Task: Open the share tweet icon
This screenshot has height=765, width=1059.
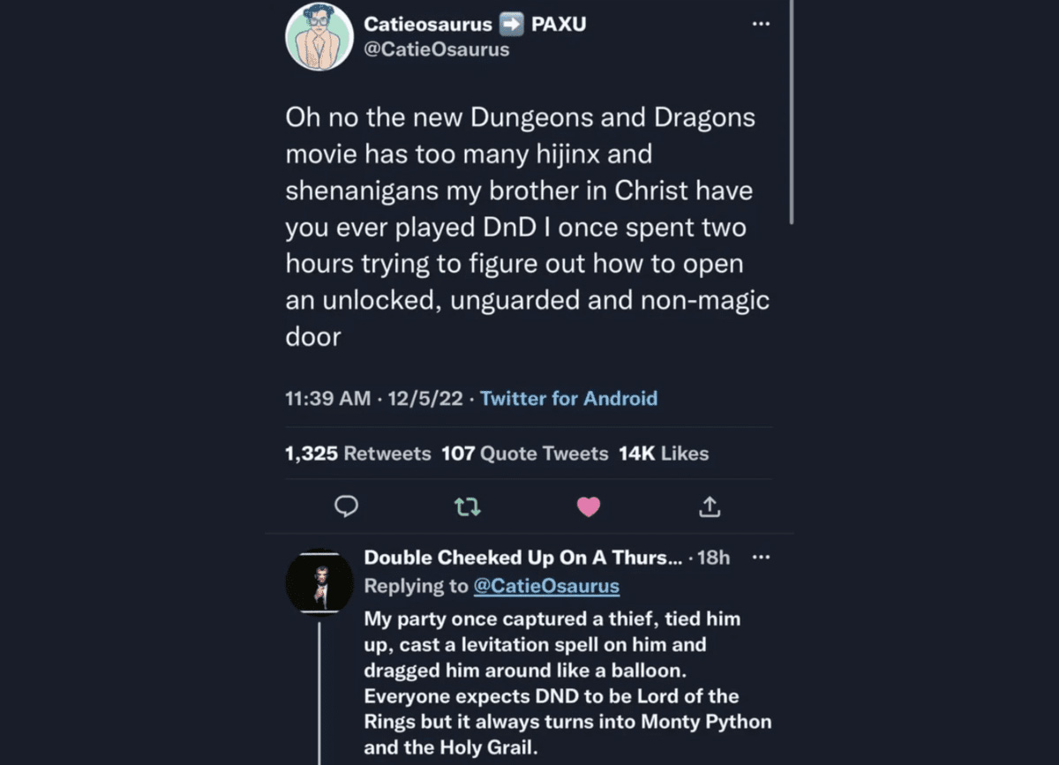Action: click(710, 506)
